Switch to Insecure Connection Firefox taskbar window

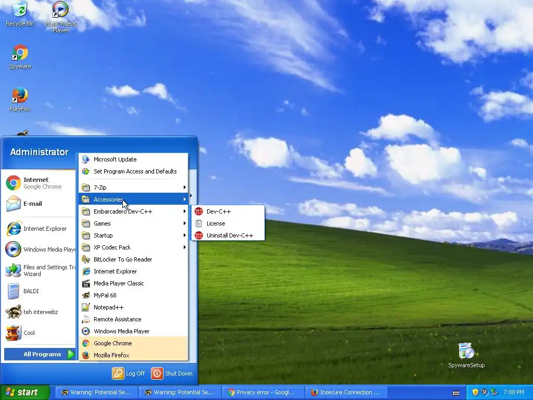(x=347, y=392)
